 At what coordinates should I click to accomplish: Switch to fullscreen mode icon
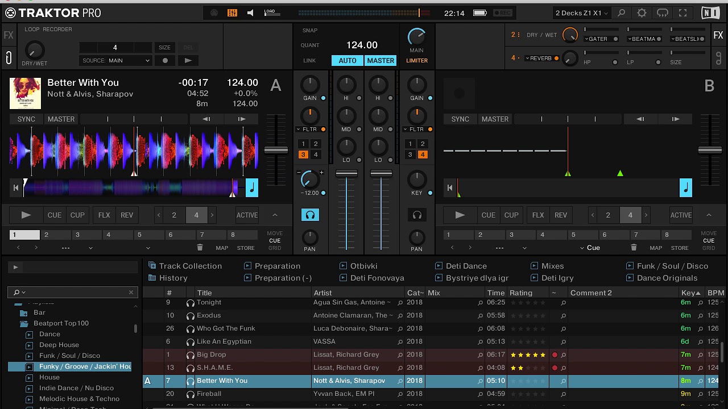pyautogui.click(x=682, y=13)
